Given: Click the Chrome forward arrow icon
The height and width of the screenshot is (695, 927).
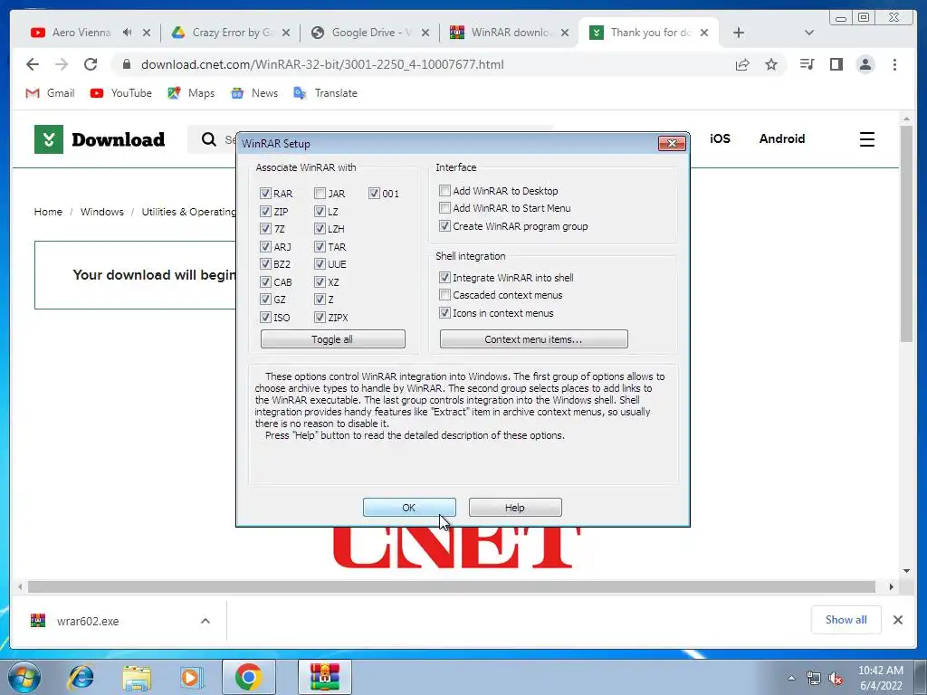Looking at the screenshot, I should click(x=62, y=64).
